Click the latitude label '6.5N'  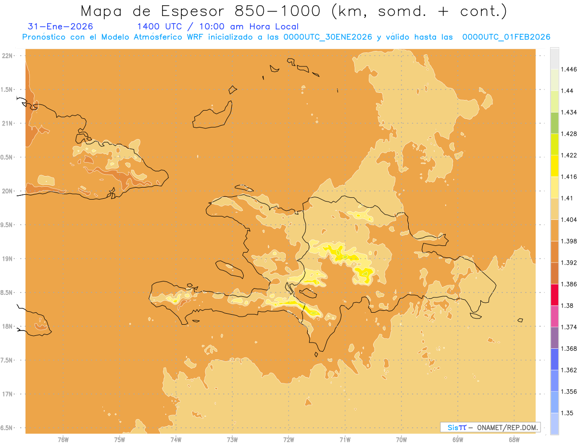(x=7, y=428)
